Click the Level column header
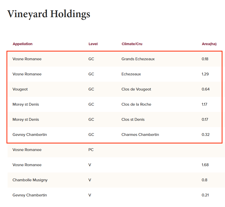225x207 pixels. (93, 44)
